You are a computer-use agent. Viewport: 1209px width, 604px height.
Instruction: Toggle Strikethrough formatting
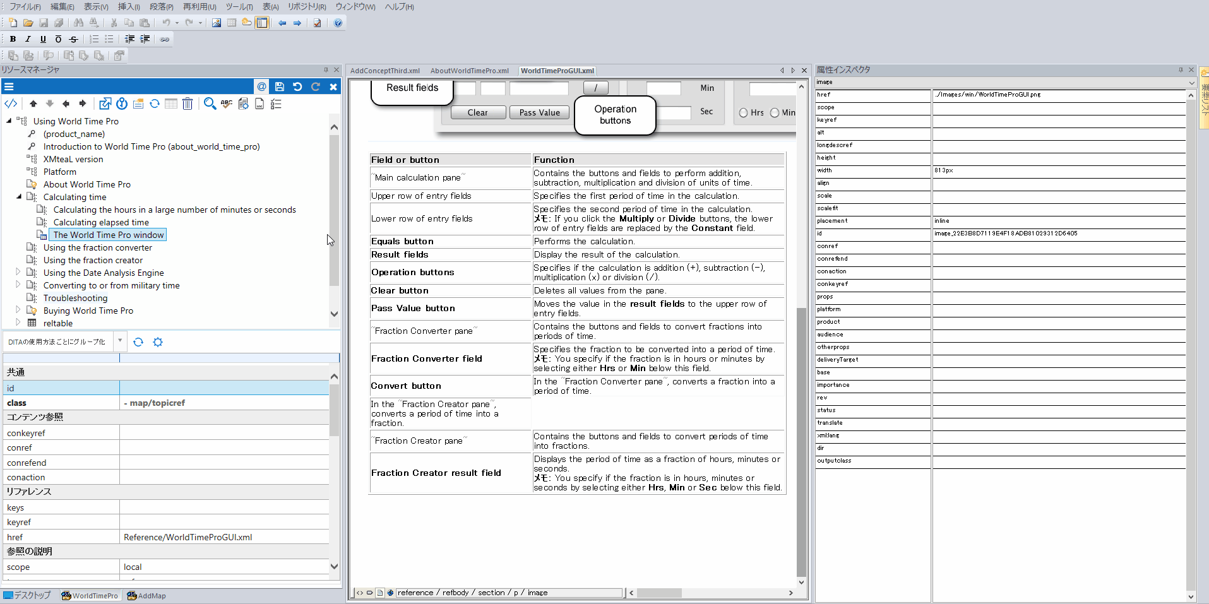coord(73,39)
